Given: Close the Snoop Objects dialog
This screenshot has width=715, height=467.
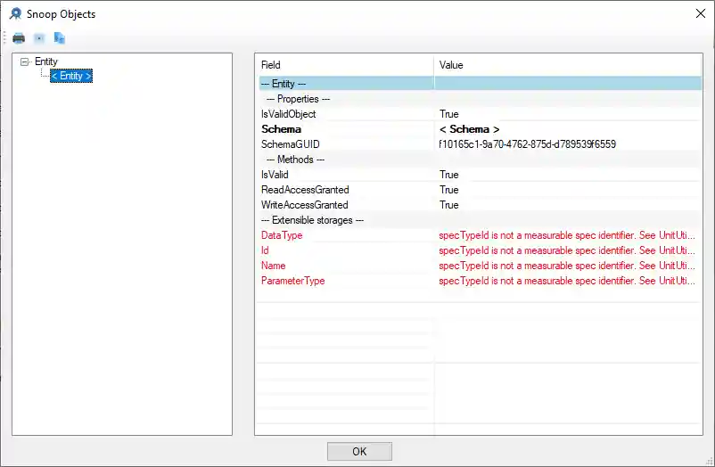Looking at the screenshot, I should coord(698,13).
